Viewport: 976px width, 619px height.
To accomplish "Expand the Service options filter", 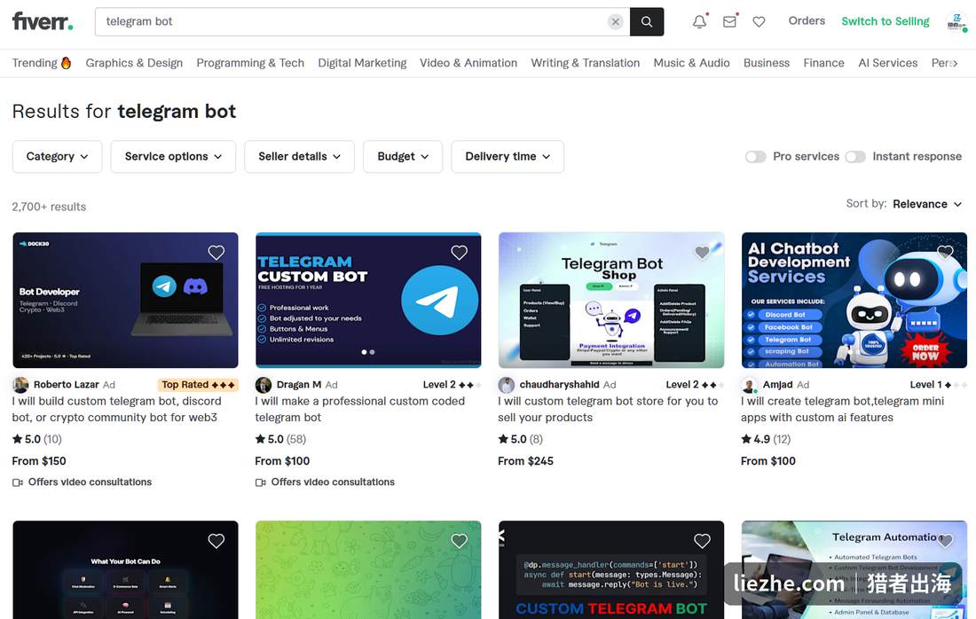I will pos(173,157).
